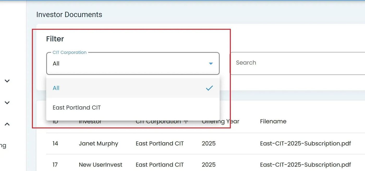Click the checkmark next to the All option

(x=209, y=88)
